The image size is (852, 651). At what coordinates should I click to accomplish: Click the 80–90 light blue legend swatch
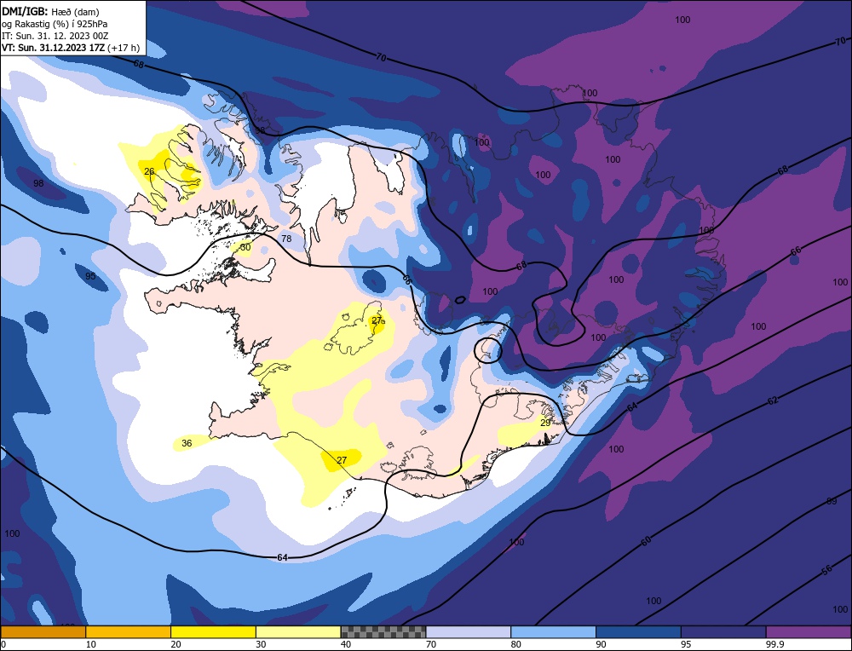coord(553,632)
